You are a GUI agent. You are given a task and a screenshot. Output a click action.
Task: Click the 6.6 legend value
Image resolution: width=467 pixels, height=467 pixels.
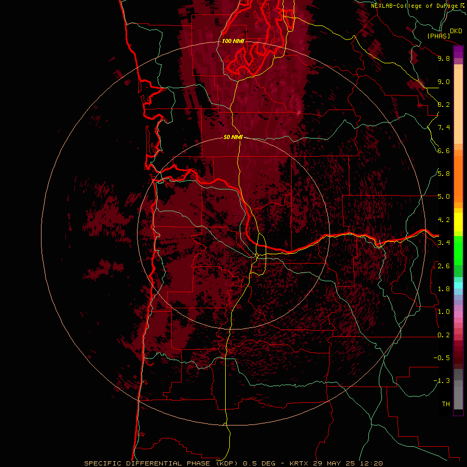tap(444, 150)
